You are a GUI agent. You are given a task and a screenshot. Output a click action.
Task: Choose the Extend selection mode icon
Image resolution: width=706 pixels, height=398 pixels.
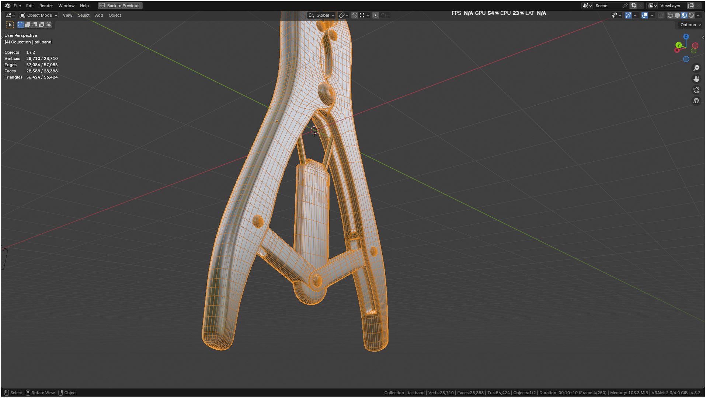click(x=28, y=25)
